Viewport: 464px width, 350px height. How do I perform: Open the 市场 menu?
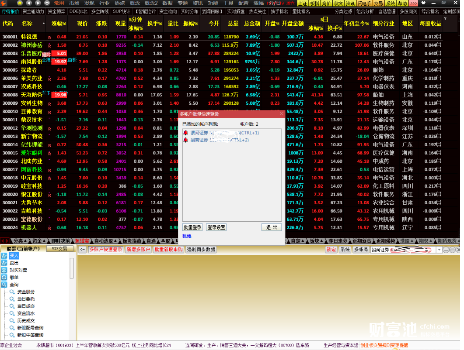click(x=74, y=3)
